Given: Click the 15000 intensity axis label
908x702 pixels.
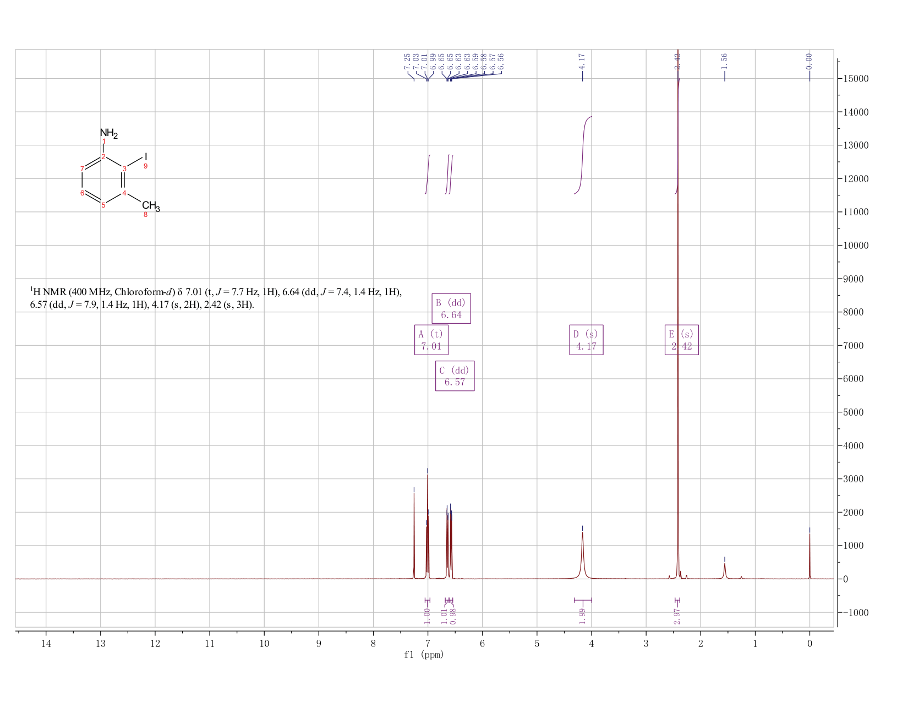Looking at the screenshot, I should pyautogui.click(x=856, y=79).
